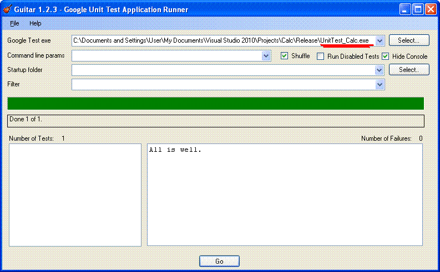Viewport: 440px width, 272px height.
Task: Open the File menu
Action: (x=14, y=23)
